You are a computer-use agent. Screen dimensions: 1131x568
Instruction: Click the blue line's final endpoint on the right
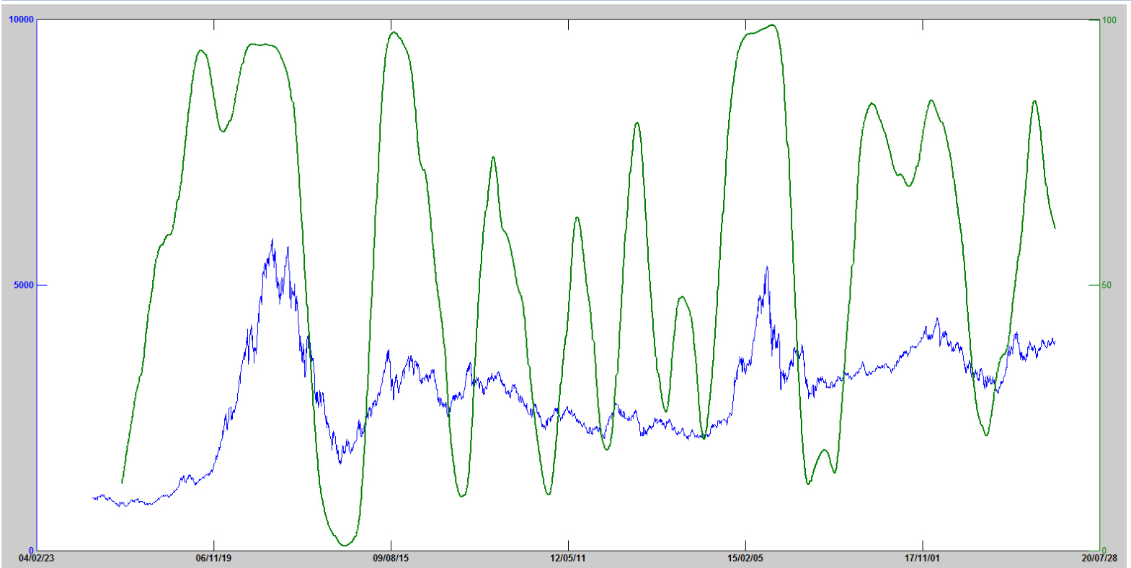pyautogui.click(x=1055, y=342)
